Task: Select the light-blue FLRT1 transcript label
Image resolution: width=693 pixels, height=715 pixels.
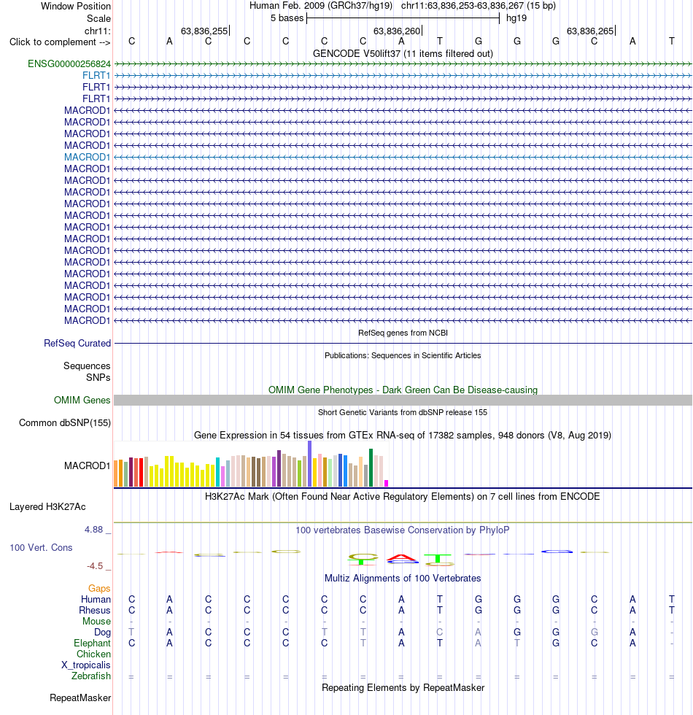Action: tap(96, 75)
